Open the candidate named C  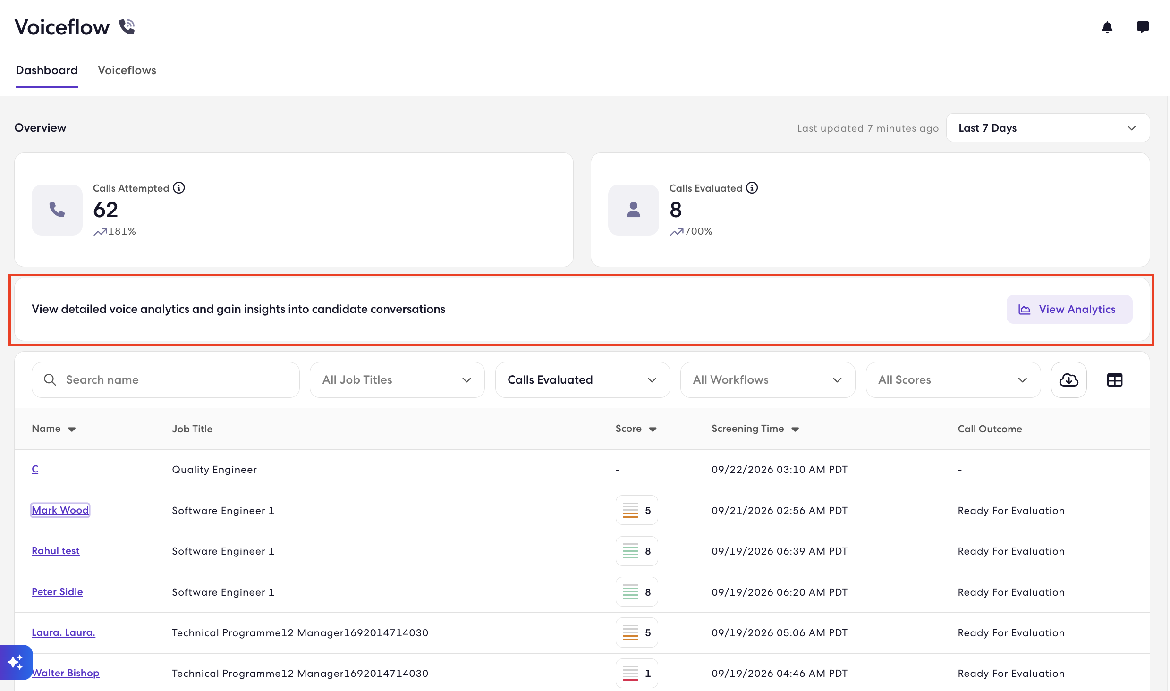pyautogui.click(x=35, y=469)
